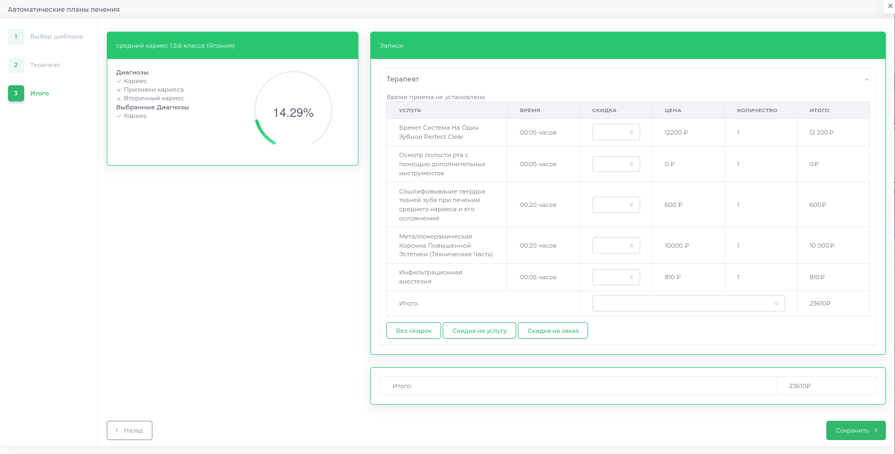Collapse the Терапевт section chevron

tap(866, 79)
